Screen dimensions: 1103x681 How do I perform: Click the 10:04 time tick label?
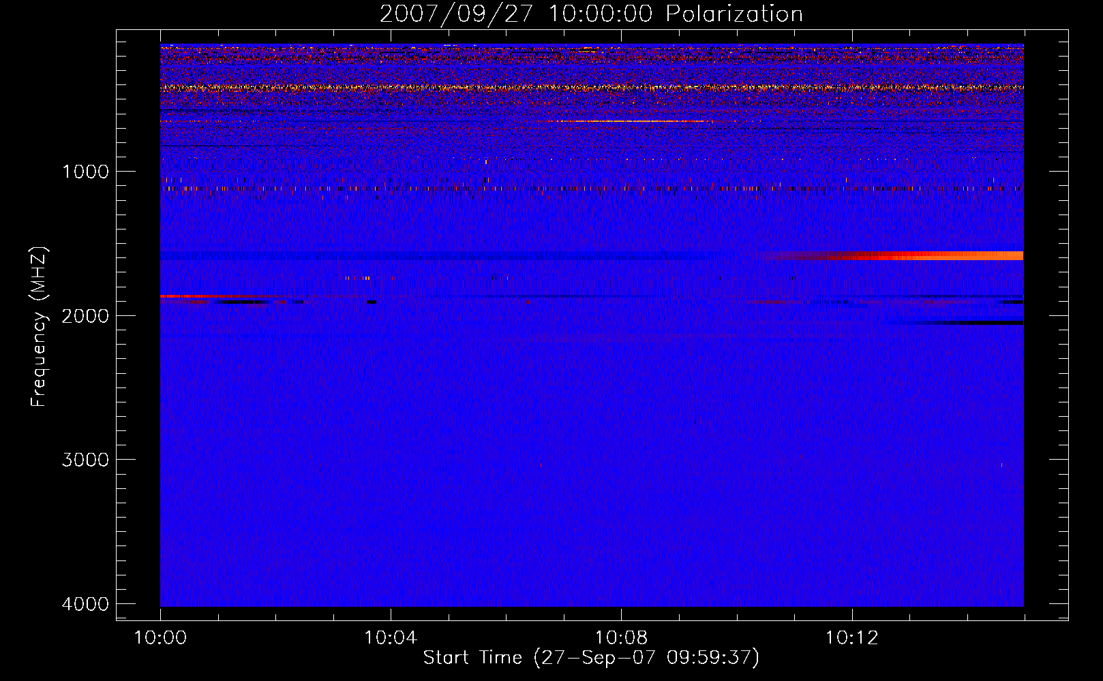click(x=391, y=638)
